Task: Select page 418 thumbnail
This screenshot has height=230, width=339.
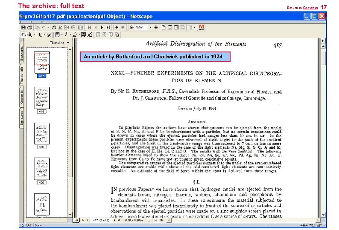Action: pyautogui.click(x=42, y=98)
